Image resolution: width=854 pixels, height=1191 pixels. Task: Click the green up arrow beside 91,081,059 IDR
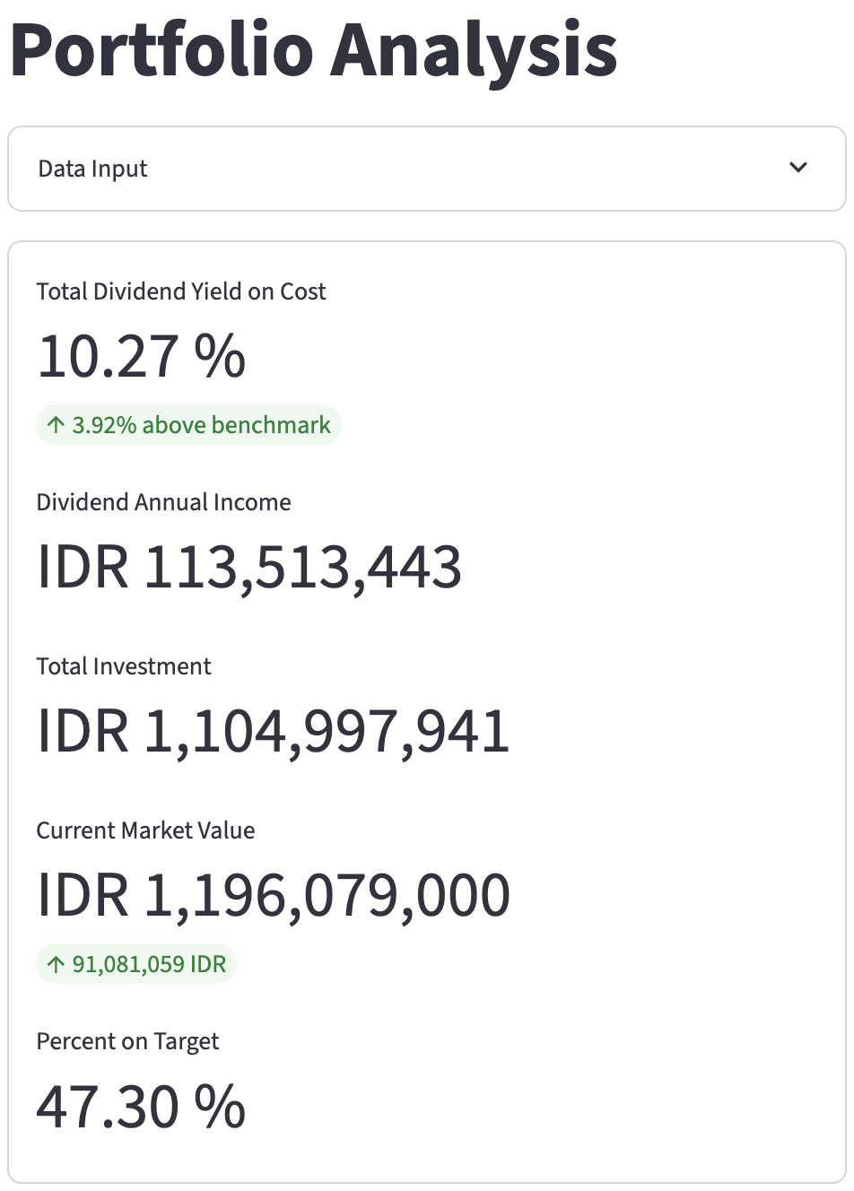click(x=57, y=965)
